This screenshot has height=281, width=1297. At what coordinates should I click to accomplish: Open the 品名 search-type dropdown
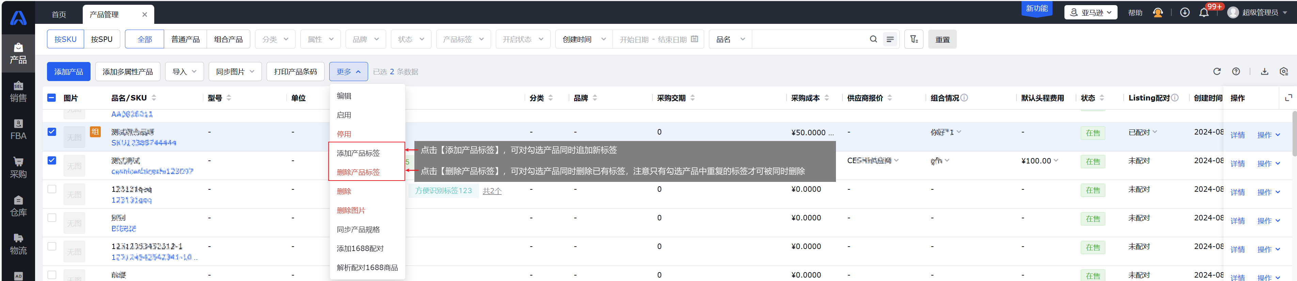point(730,39)
